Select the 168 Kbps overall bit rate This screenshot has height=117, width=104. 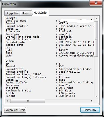point(65,40)
